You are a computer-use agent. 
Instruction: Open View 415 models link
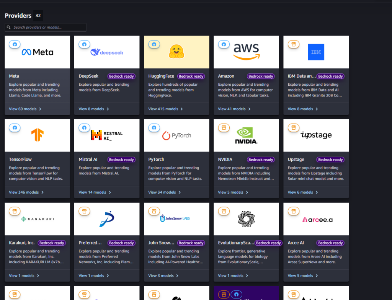click(x=165, y=109)
